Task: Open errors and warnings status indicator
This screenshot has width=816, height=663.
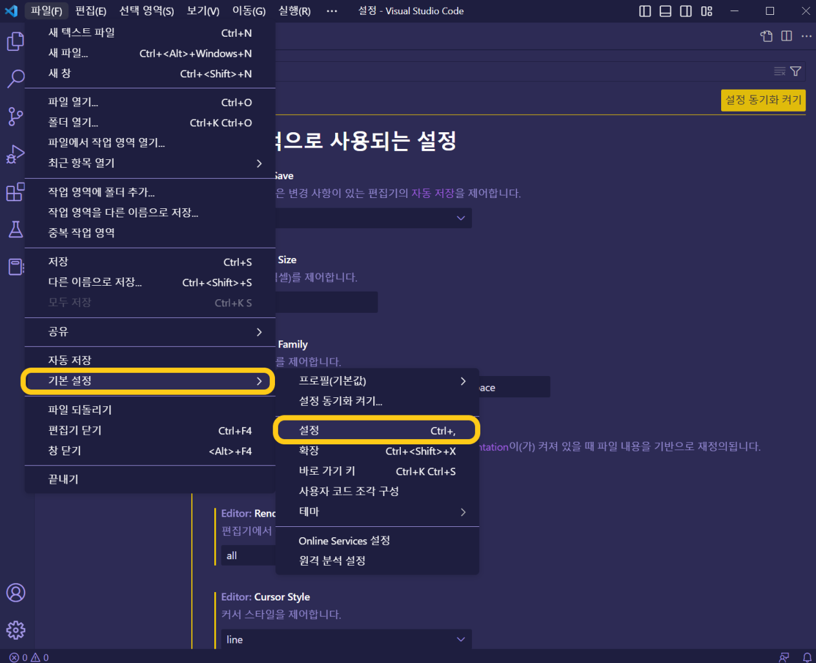Action: pyautogui.click(x=29, y=657)
